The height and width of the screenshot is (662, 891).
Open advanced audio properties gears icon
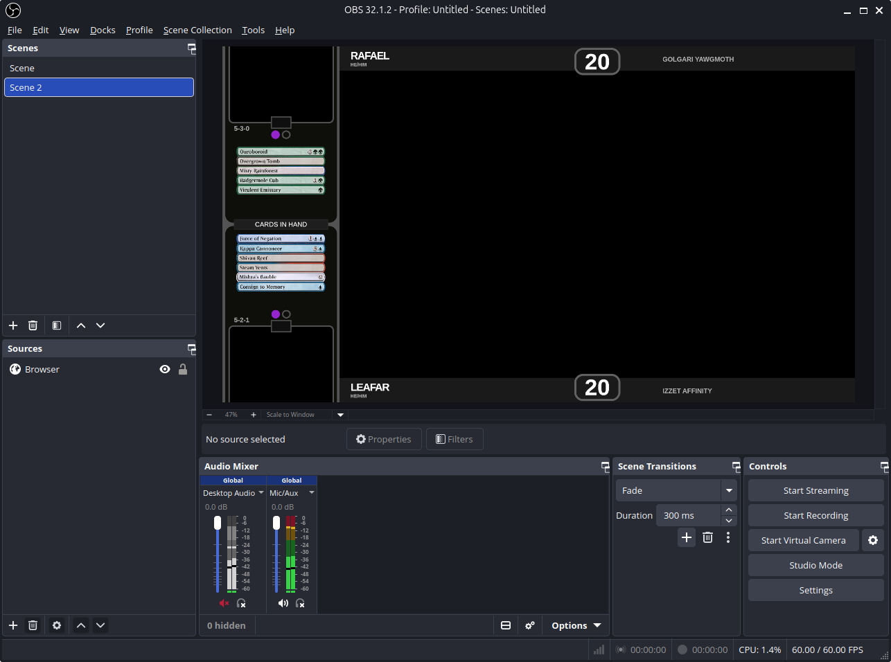click(530, 625)
